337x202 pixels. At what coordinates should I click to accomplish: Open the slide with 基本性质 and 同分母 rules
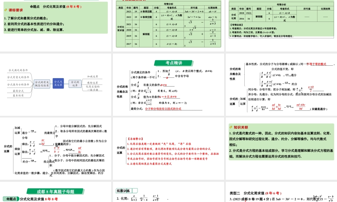point(281,87)
